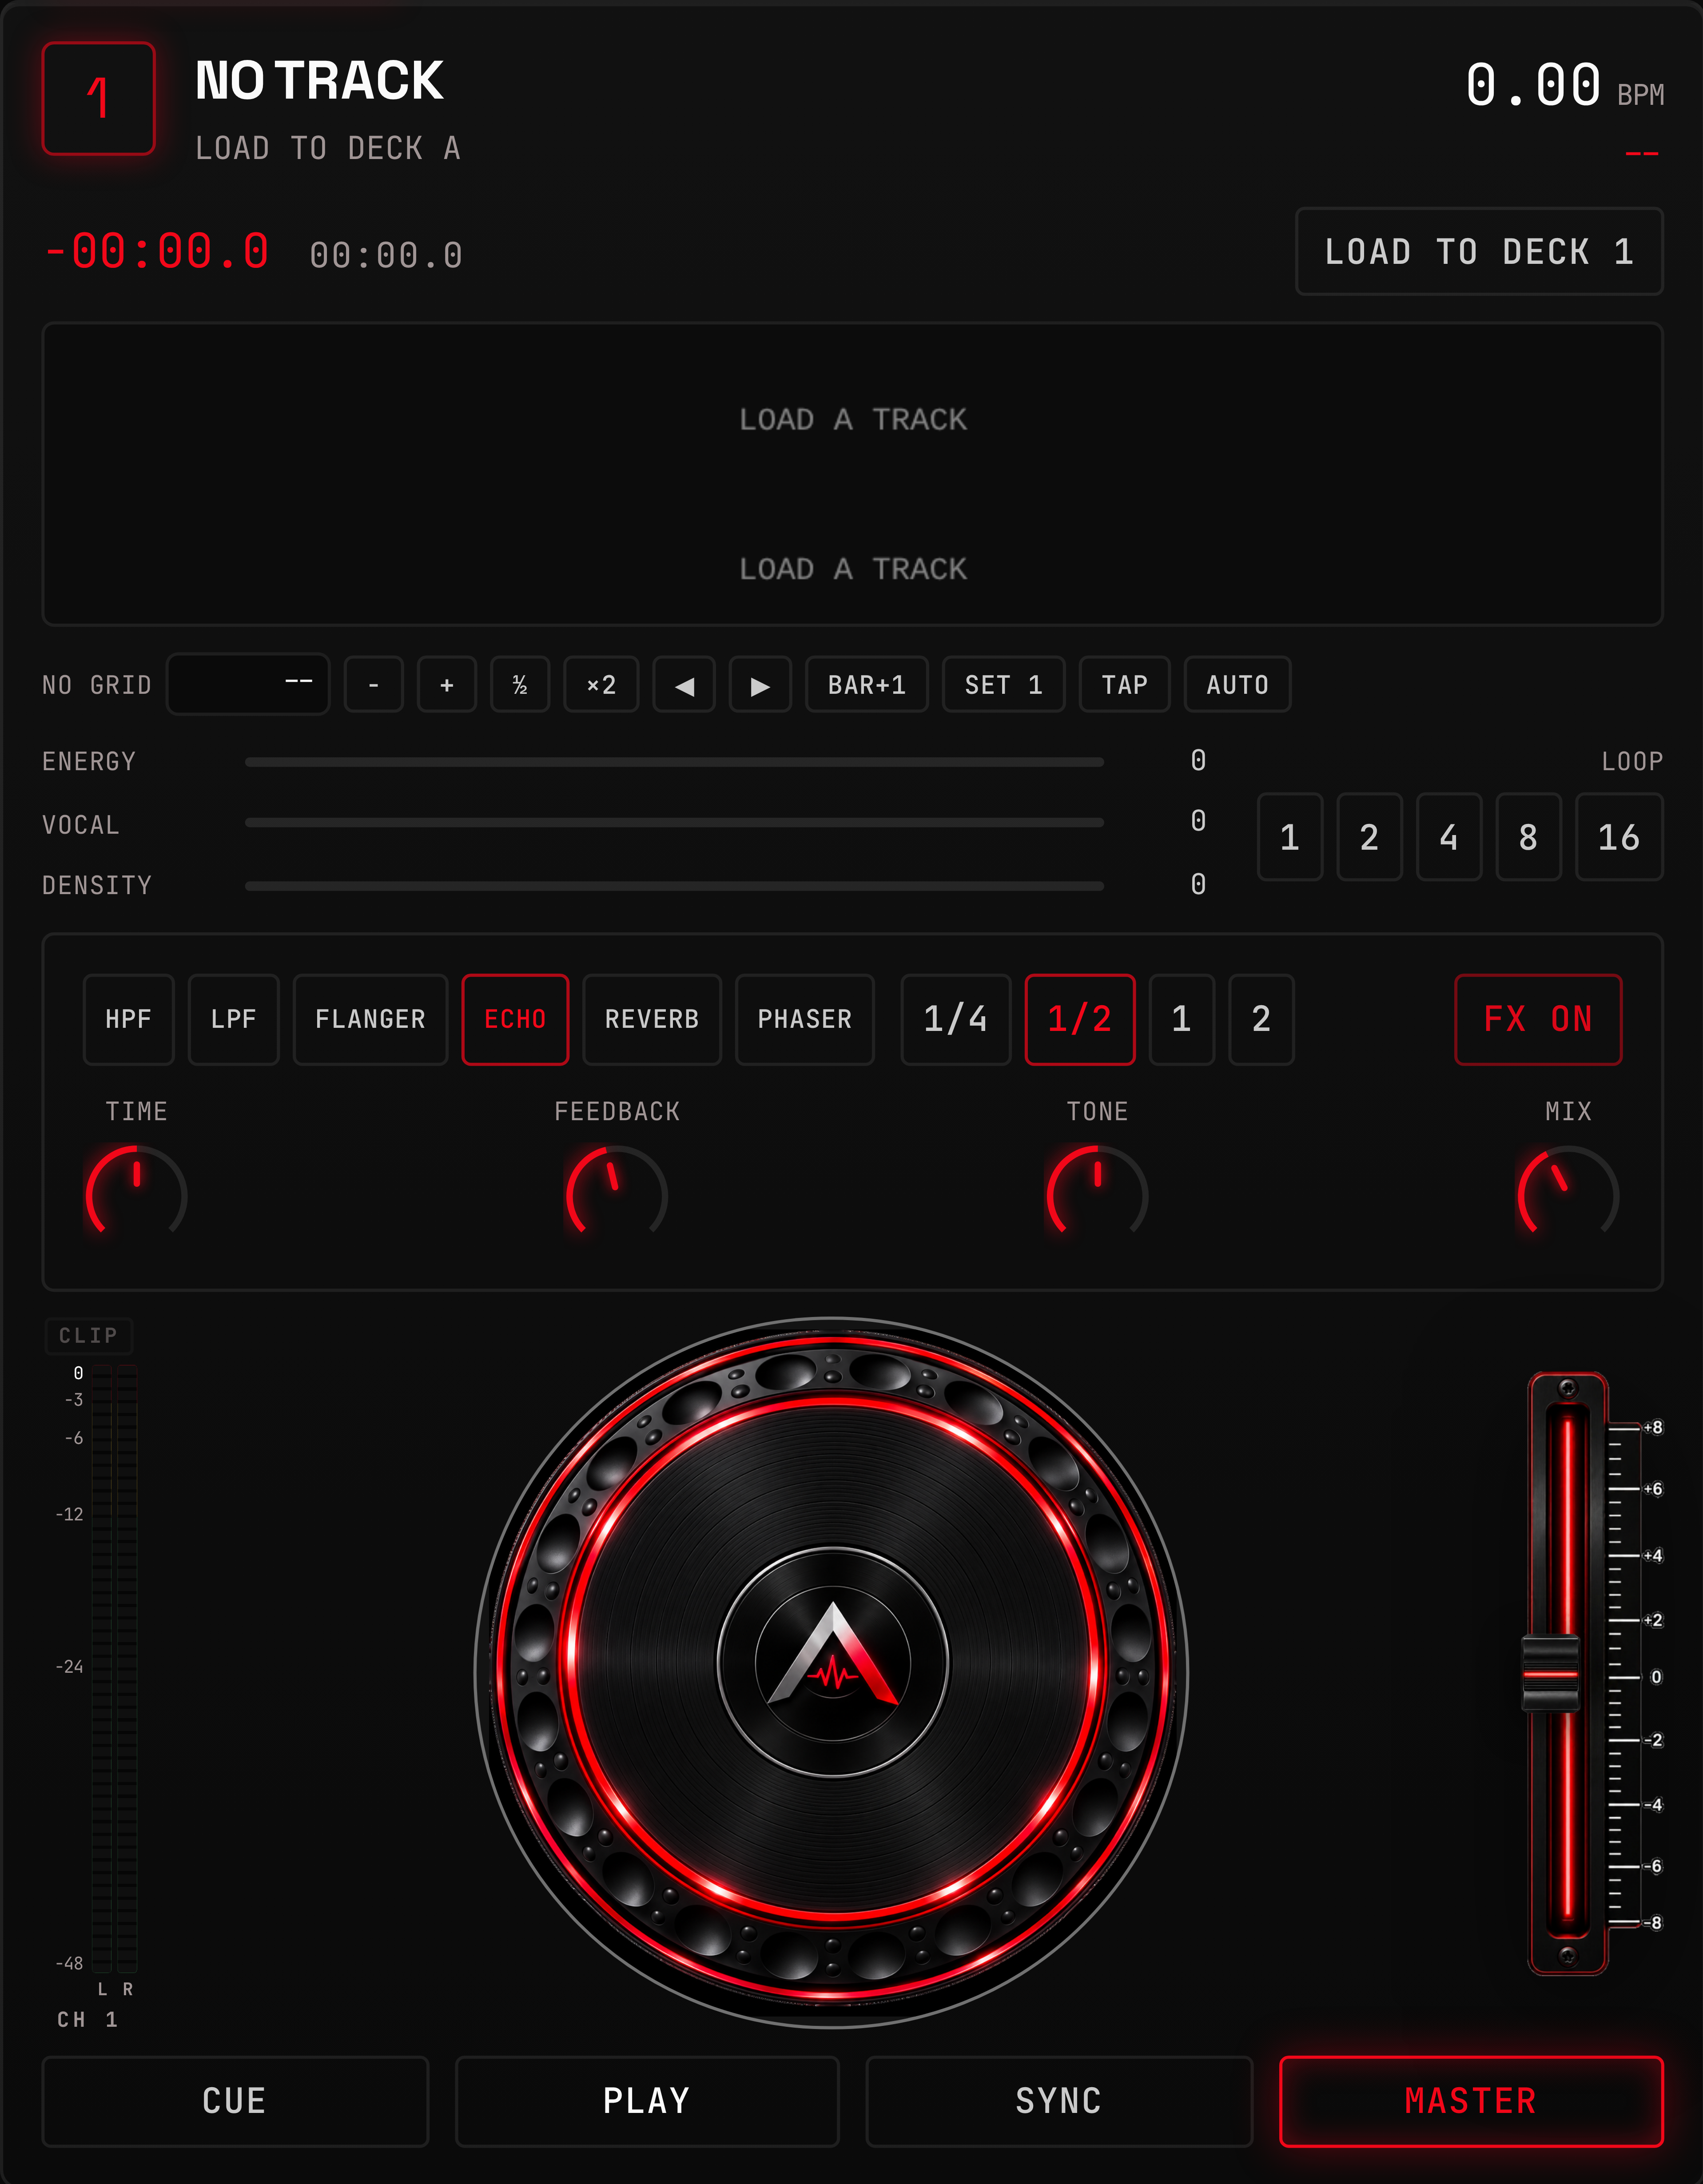
Task: Click the ENERGY bar slider
Action: pyautogui.click(x=674, y=762)
